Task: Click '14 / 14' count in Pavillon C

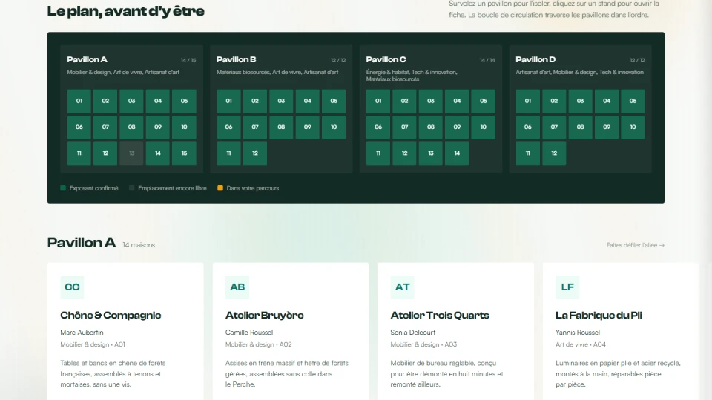Action: (487, 60)
